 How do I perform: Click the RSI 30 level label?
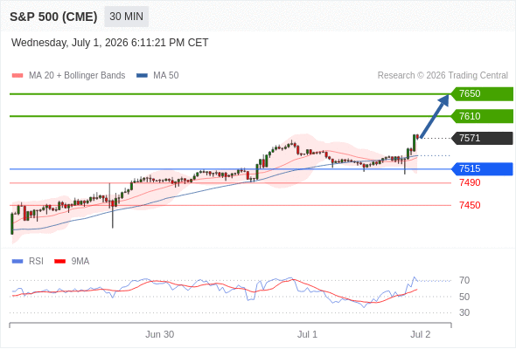tap(464, 312)
